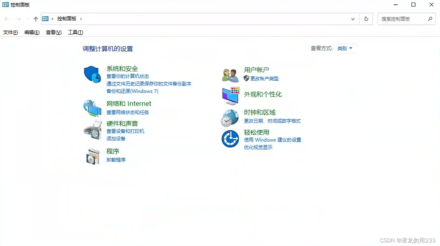Click 优化视觉显示 link
This screenshot has height=246, width=440.
(258, 147)
